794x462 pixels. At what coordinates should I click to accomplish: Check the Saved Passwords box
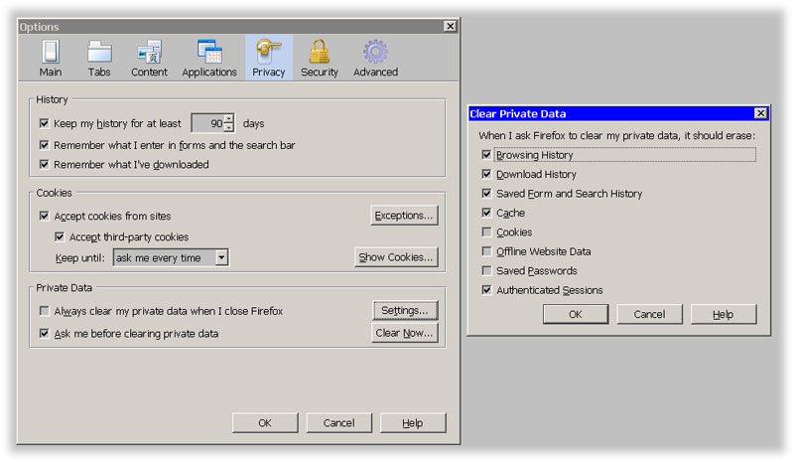pyautogui.click(x=486, y=271)
